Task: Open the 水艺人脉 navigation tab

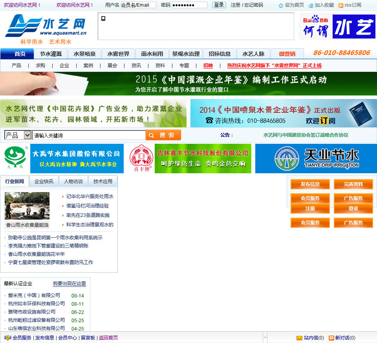Action: tap(253, 54)
